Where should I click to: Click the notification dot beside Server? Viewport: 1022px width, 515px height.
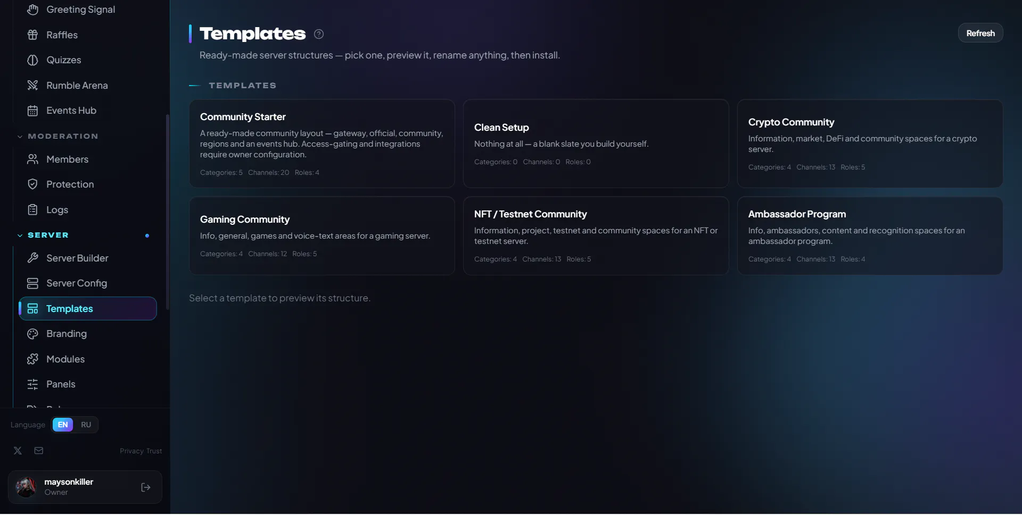[x=147, y=235]
